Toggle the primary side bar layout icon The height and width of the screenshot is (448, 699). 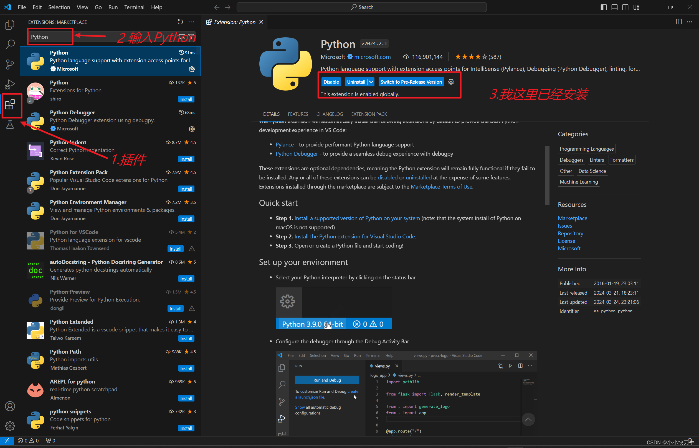coord(603,7)
